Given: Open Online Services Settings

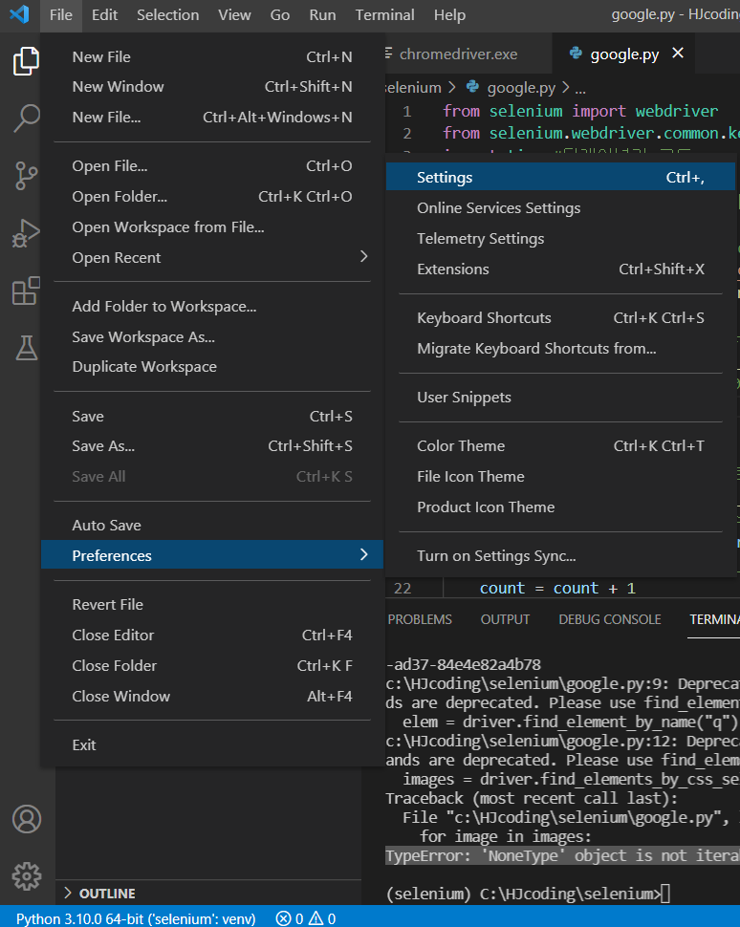Looking at the screenshot, I should [560, 208].
